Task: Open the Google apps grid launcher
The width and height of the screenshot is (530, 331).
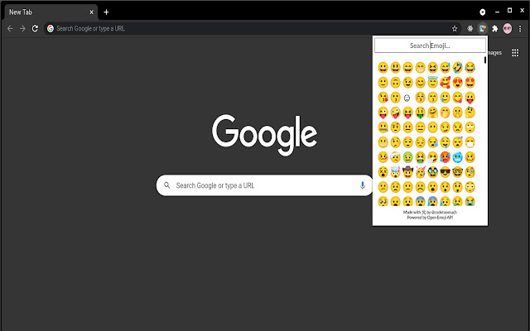Action: (x=515, y=53)
